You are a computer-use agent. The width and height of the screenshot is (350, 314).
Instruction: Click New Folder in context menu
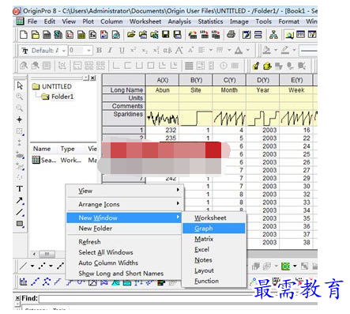(x=96, y=229)
